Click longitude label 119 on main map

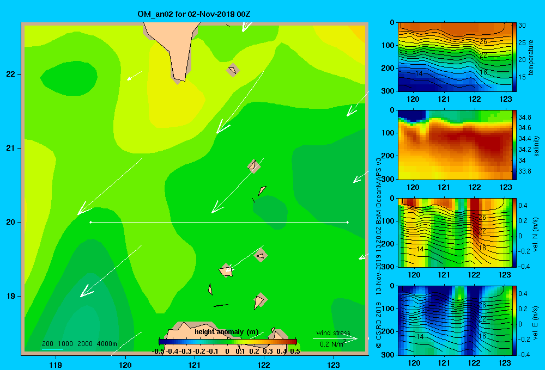[56, 365]
